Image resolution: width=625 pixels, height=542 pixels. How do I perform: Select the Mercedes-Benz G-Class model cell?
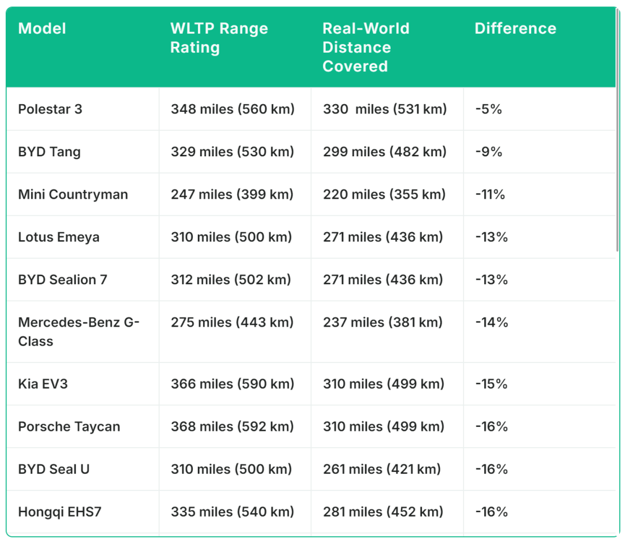pos(79,331)
